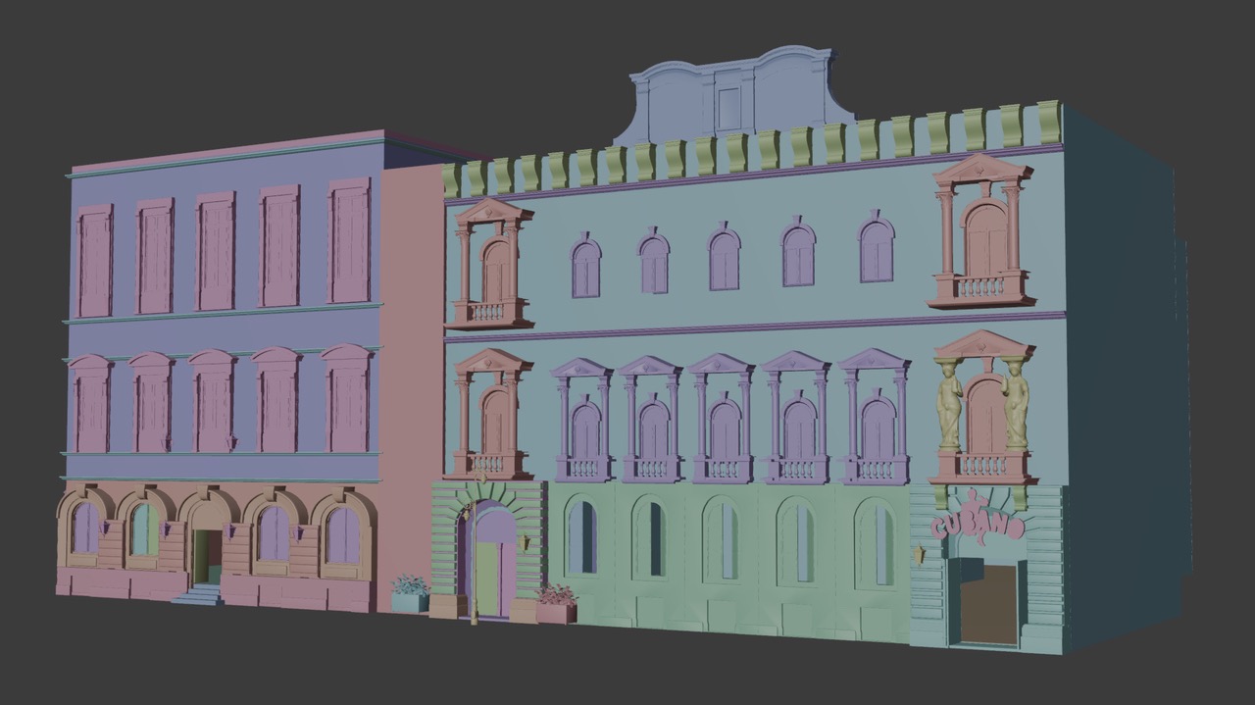
Task: Click the dancer figure above the CUBANO sign
Action: 972,500
